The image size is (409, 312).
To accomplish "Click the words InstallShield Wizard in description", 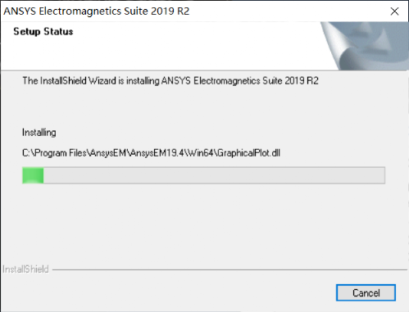I will (x=78, y=81).
